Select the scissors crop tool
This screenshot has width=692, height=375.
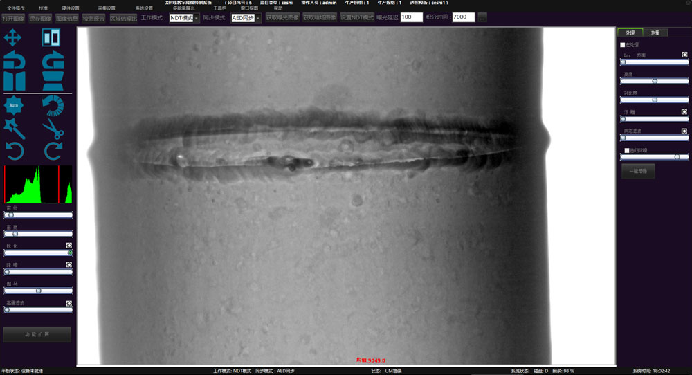pos(53,128)
